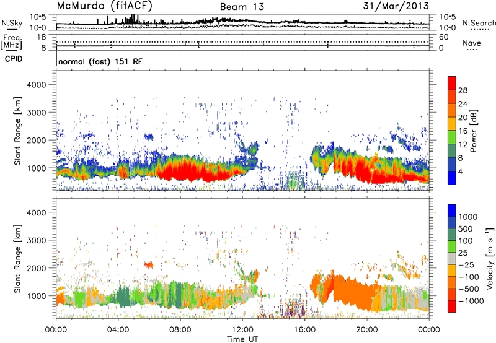Click the McMurdo (fitACF) title text
The image size is (496, 343).
tap(104, 6)
